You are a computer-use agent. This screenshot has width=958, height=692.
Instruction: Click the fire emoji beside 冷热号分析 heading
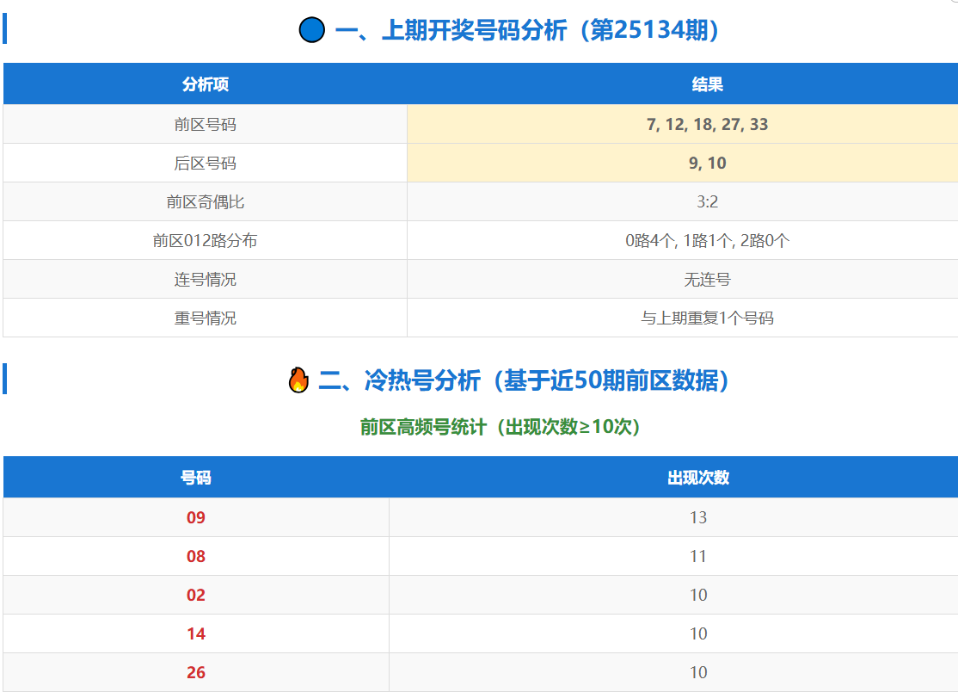[x=298, y=380]
